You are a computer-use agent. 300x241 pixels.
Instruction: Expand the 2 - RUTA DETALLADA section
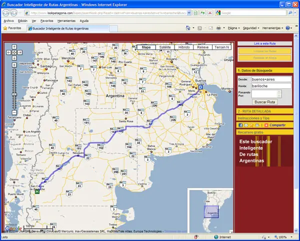point(264,111)
